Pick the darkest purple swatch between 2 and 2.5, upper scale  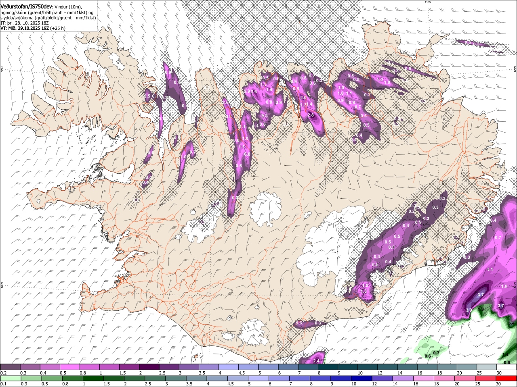tap(149, 367)
